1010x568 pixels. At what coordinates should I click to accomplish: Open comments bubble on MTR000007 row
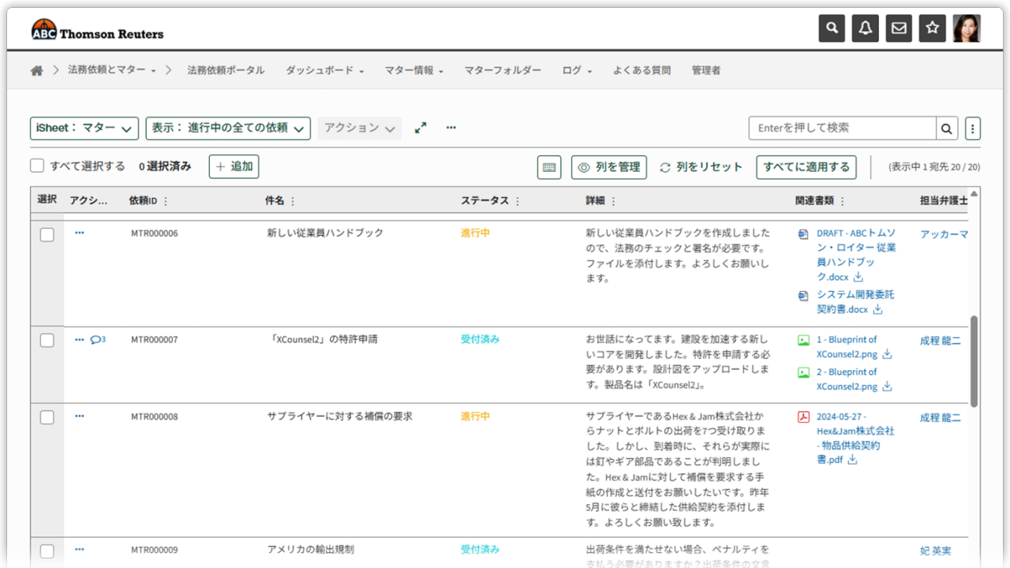[97, 340]
